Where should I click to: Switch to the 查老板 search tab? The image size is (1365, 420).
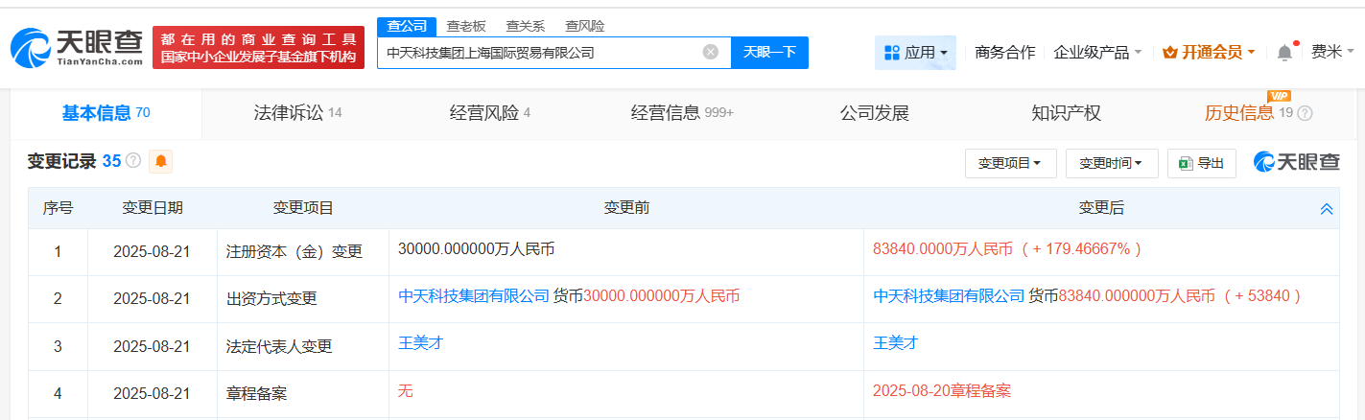click(x=466, y=26)
